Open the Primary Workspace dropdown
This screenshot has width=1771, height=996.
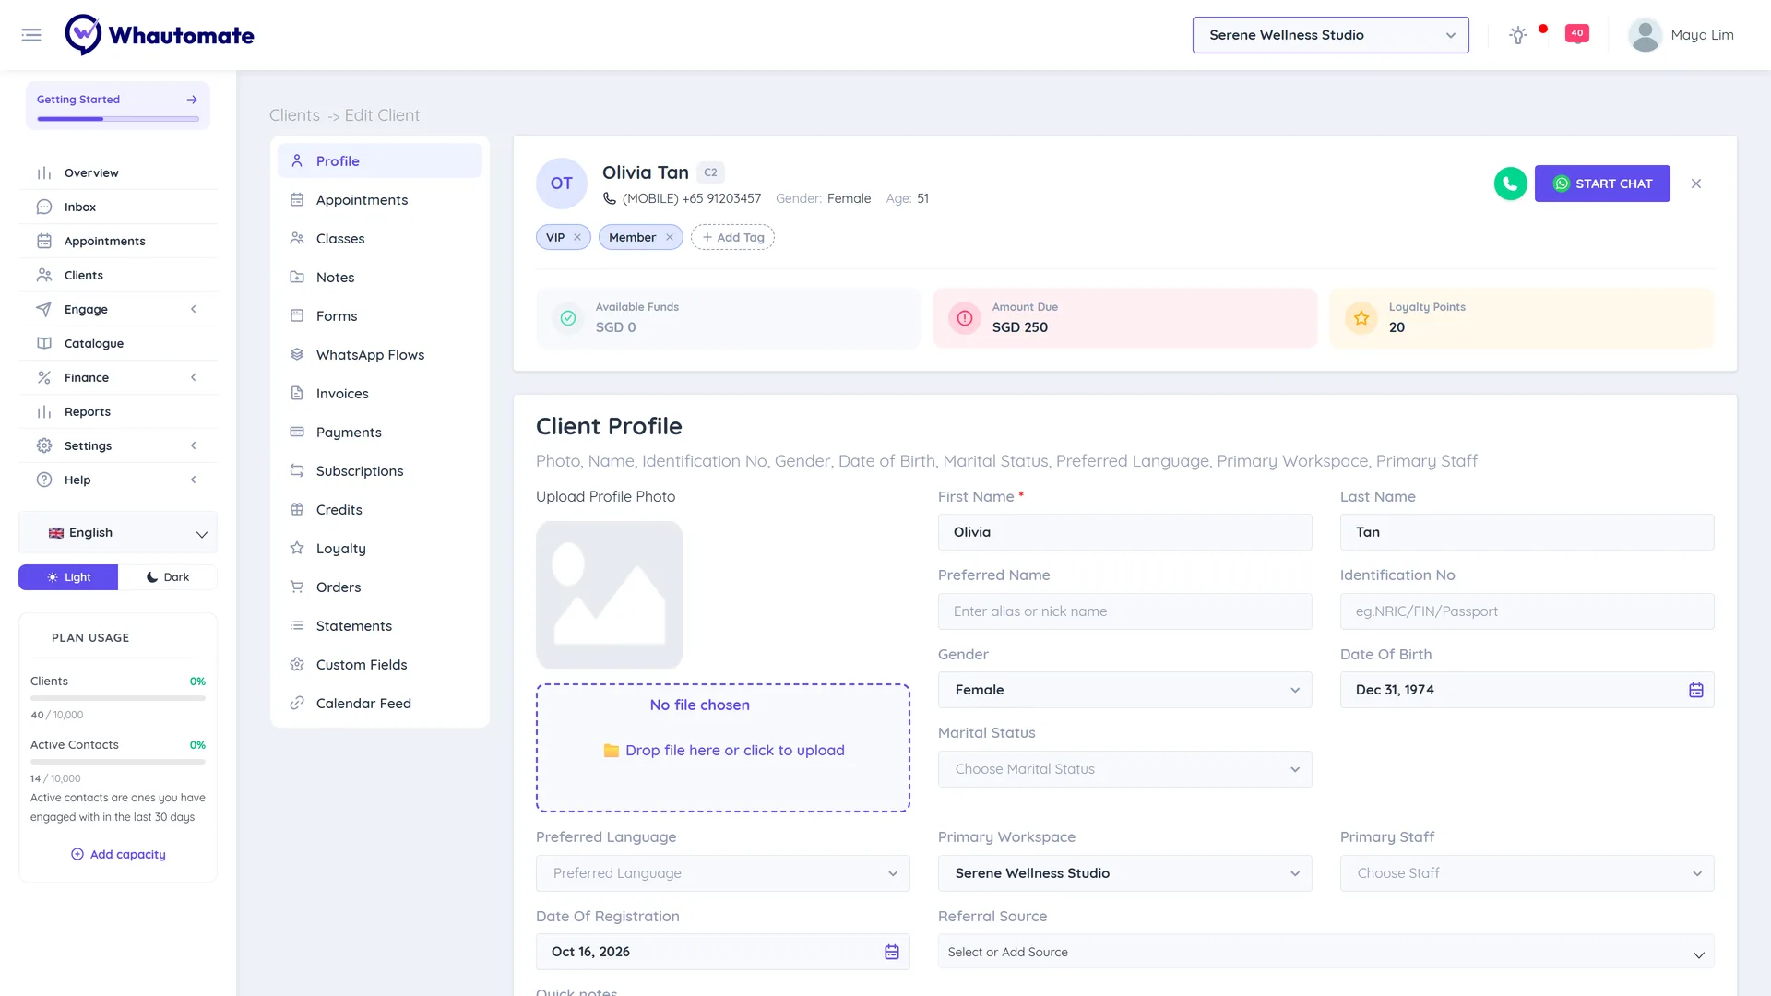1124,873
